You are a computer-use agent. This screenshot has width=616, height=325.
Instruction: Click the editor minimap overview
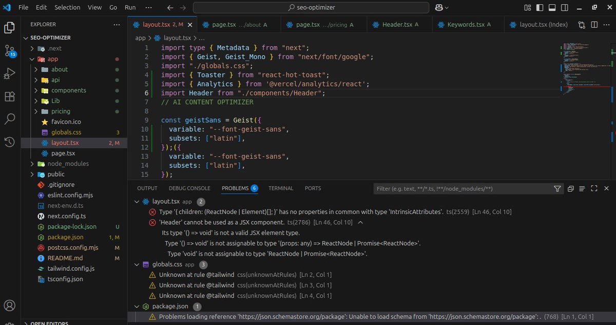click(585, 69)
